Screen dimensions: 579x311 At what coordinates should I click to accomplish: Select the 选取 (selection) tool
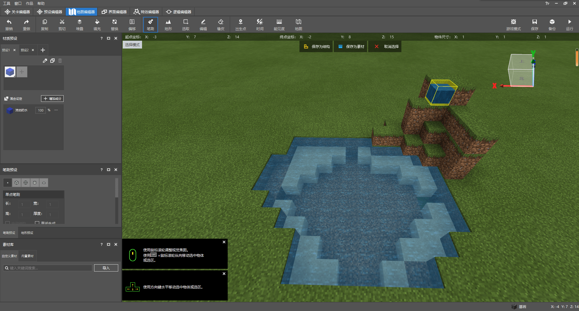click(x=186, y=25)
